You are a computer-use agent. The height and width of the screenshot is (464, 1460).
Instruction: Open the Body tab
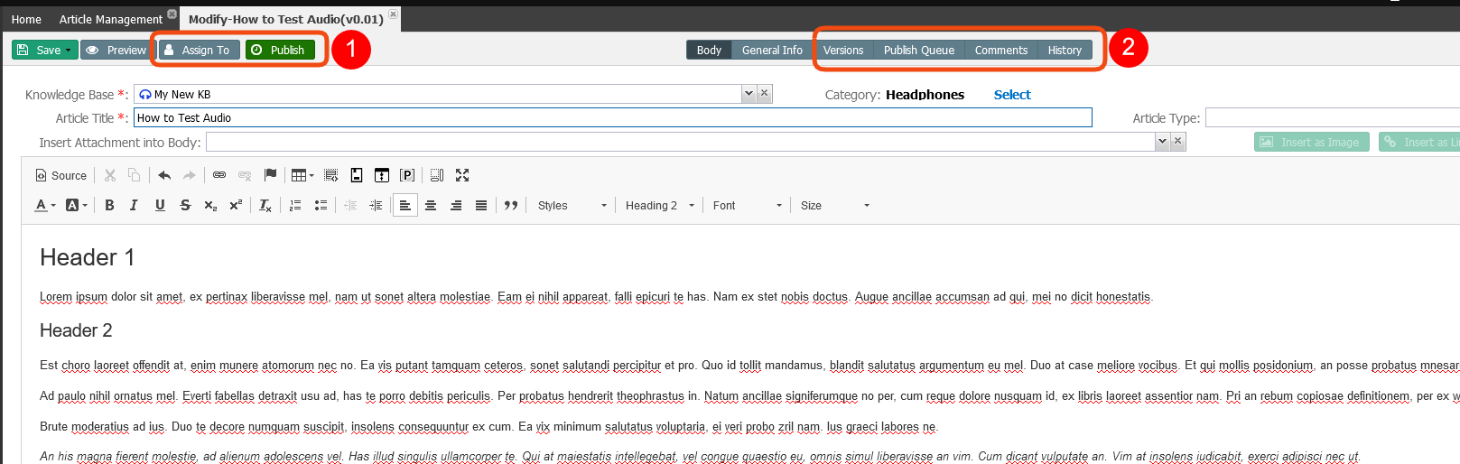coord(709,50)
